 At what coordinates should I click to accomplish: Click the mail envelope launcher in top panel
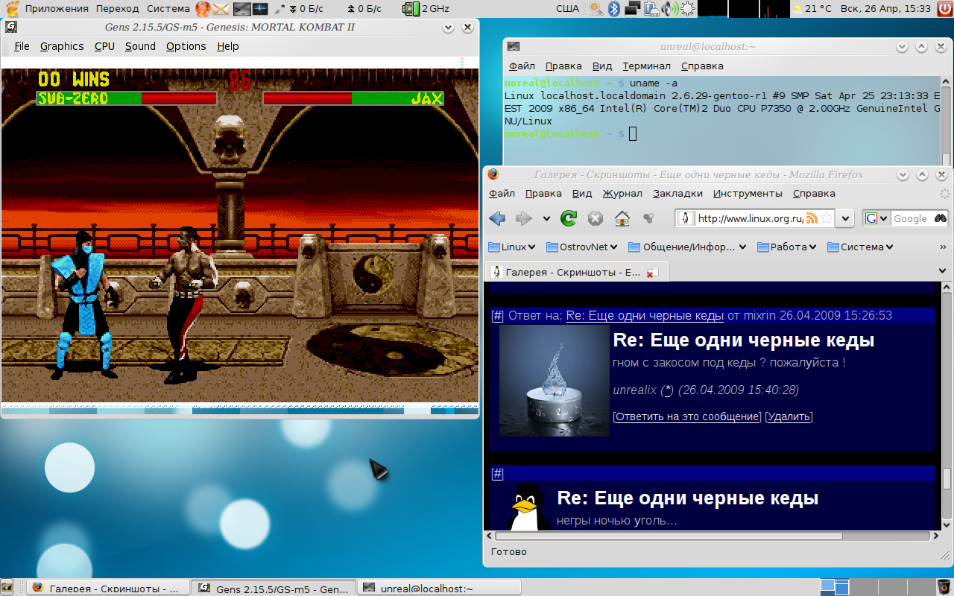pos(221,9)
